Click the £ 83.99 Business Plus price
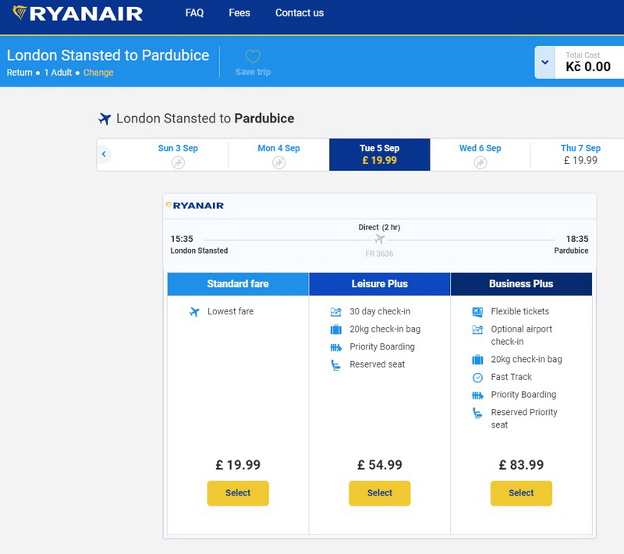This screenshot has height=554, width=624. [521, 465]
